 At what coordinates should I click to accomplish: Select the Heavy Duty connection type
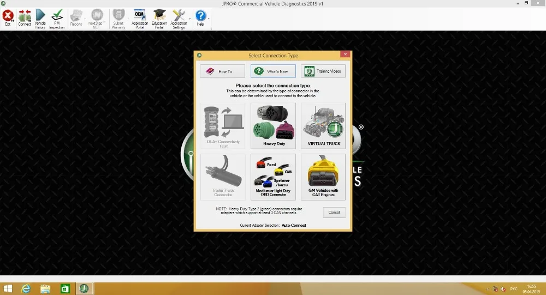coord(273,126)
